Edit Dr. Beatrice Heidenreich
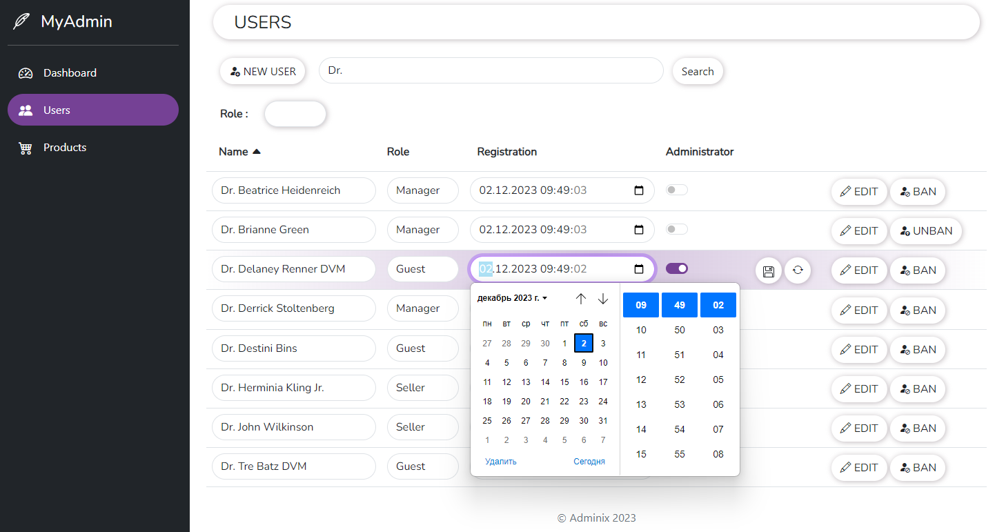 click(859, 192)
